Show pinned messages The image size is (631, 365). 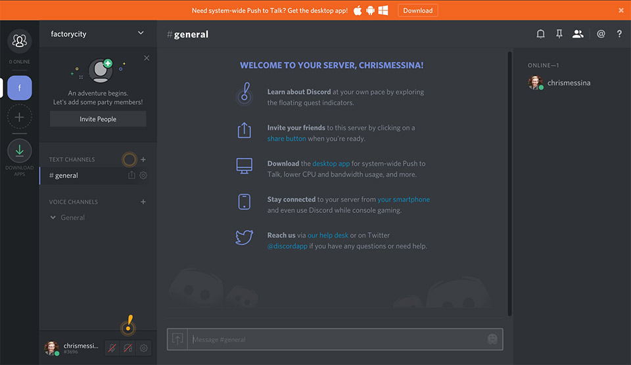tap(559, 34)
